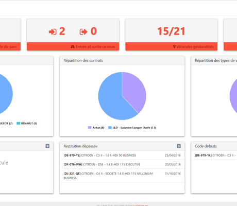Click the RENAULT (1) legend label
Viewport: 237px width, 206px height.
[x=29, y=123]
